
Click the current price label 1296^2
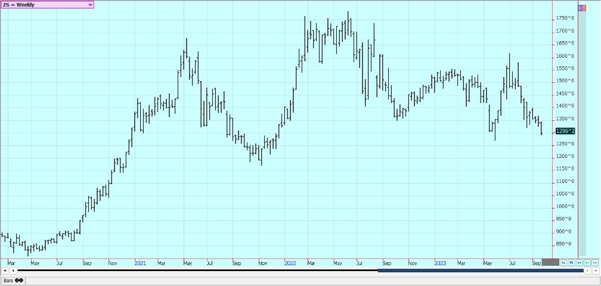click(x=565, y=131)
